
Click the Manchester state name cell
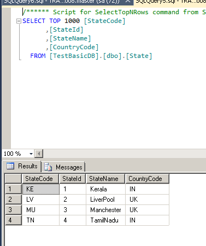[105, 210]
